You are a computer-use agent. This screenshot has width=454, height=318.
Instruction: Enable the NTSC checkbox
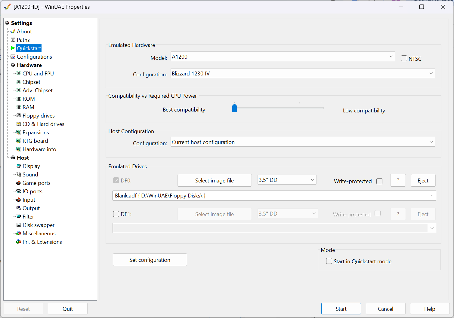[404, 58]
